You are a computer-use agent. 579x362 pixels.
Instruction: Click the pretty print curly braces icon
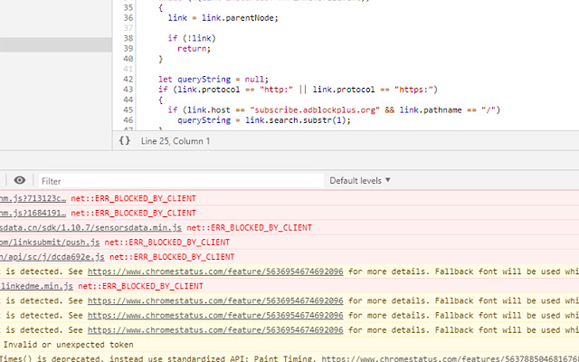tap(125, 141)
